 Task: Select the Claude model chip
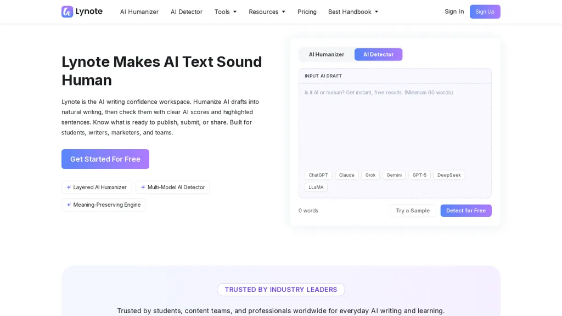coord(347,175)
